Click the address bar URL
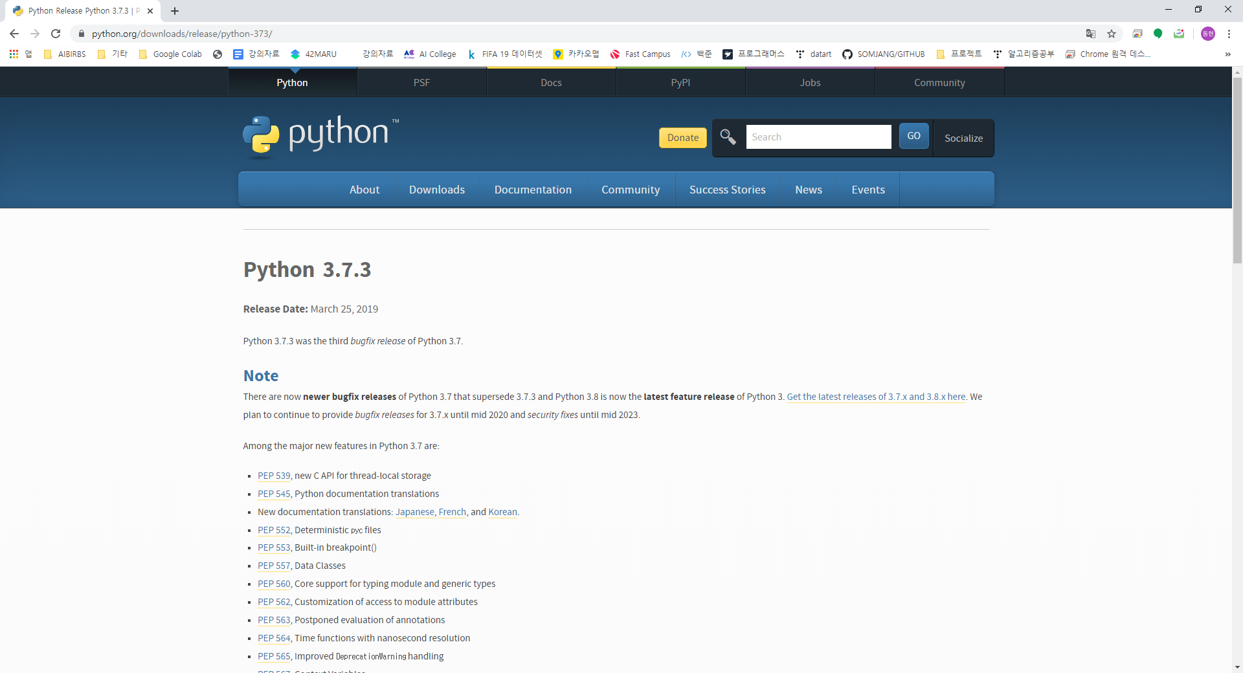 pyautogui.click(x=182, y=34)
